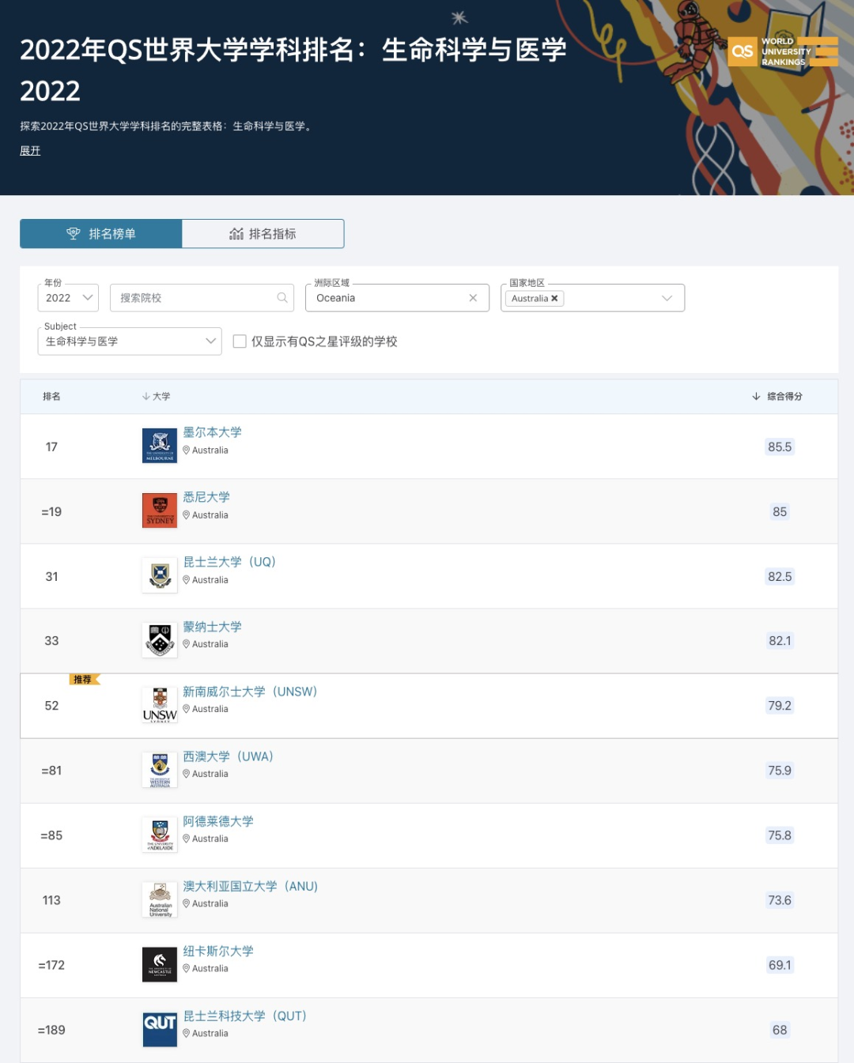
Task: Click rank =19 for 悉尼大学
Action: click(51, 511)
